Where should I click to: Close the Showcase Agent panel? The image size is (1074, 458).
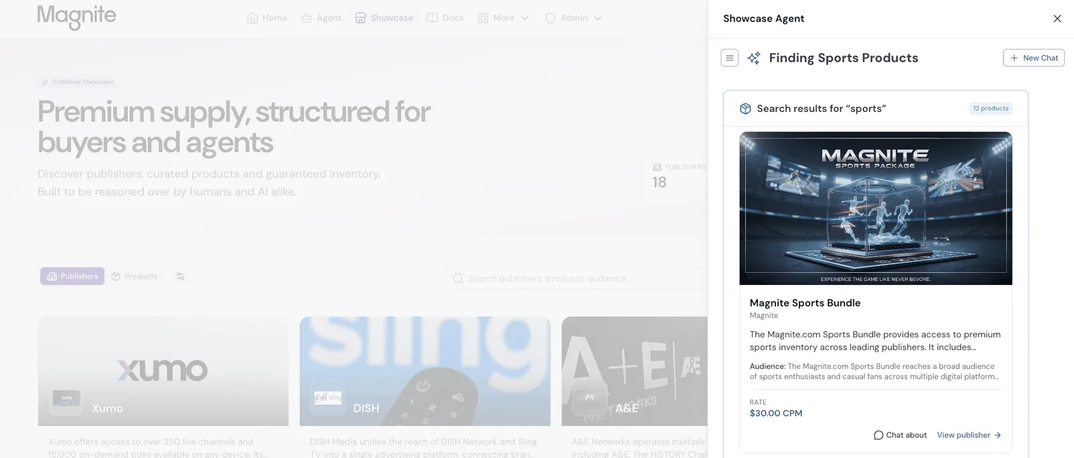[x=1057, y=19]
